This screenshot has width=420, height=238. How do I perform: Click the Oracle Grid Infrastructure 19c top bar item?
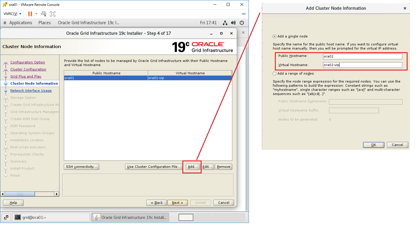point(89,23)
